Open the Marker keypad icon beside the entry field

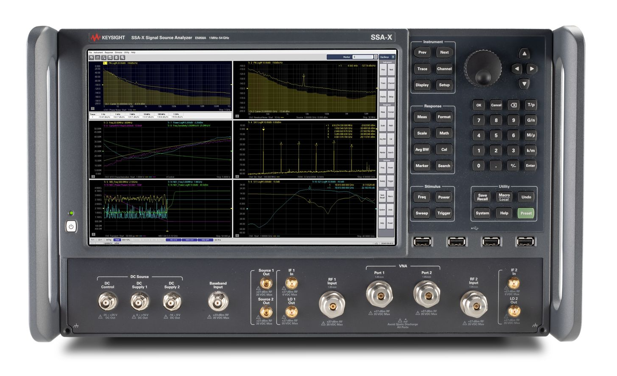click(x=375, y=57)
